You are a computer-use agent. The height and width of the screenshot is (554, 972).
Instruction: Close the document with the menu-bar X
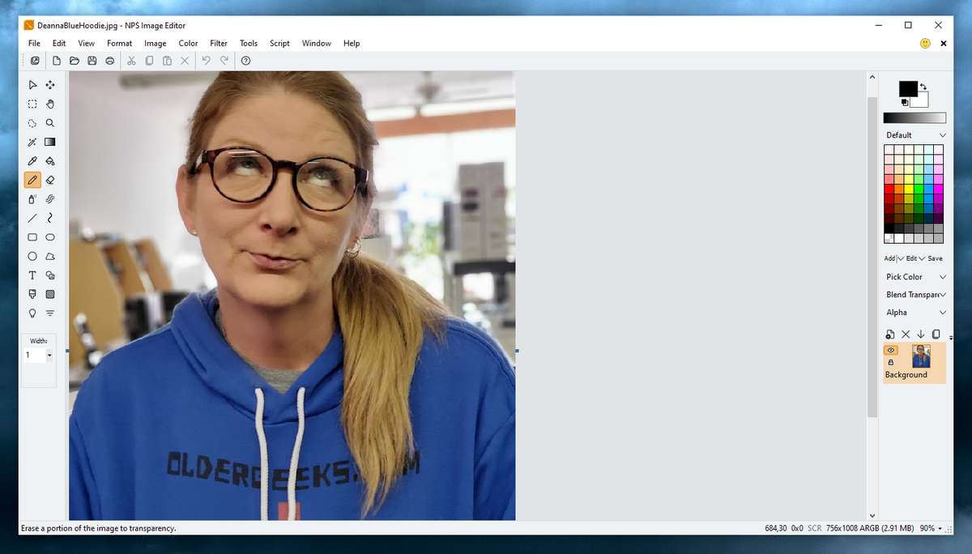click(944, 44)
